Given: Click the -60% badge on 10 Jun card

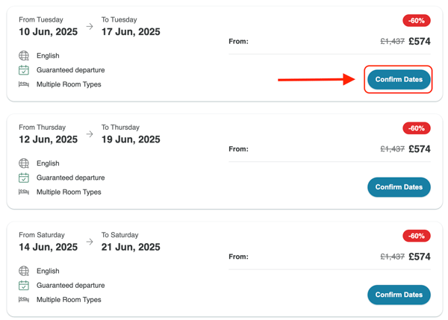Looking at the screenshot, I should pyautogui.click(x=417, y=21).
